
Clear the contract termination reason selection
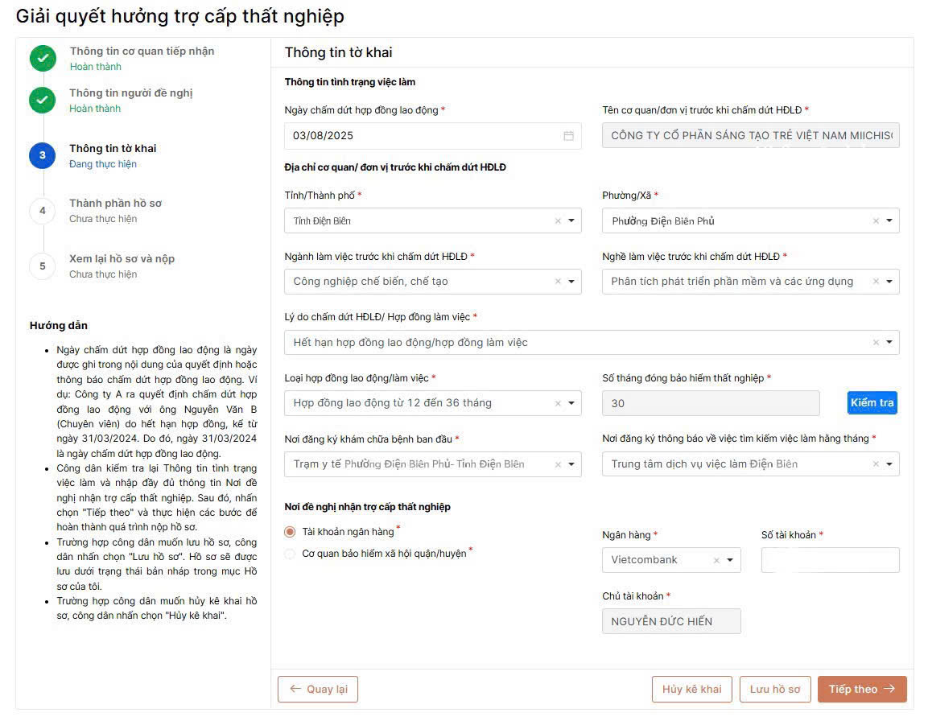pyautogui.click(x=876, y=343)
